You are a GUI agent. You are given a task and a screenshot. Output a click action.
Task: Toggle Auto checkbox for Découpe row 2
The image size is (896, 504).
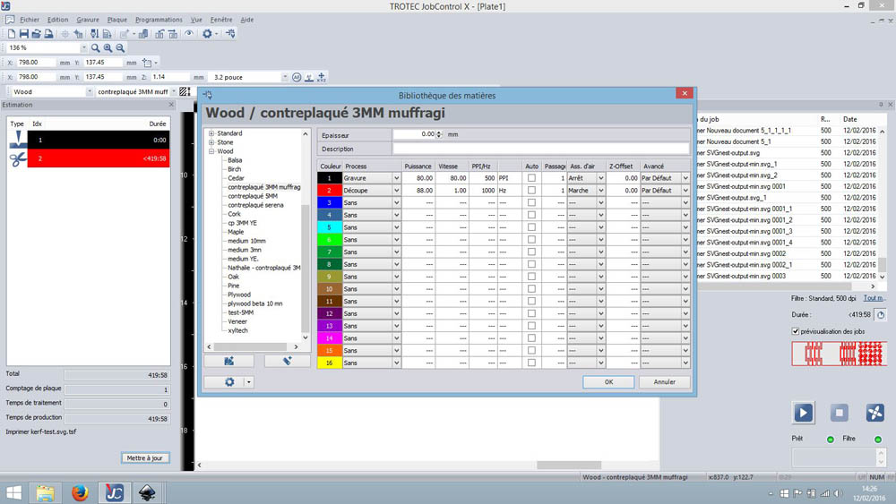(531, 190)
